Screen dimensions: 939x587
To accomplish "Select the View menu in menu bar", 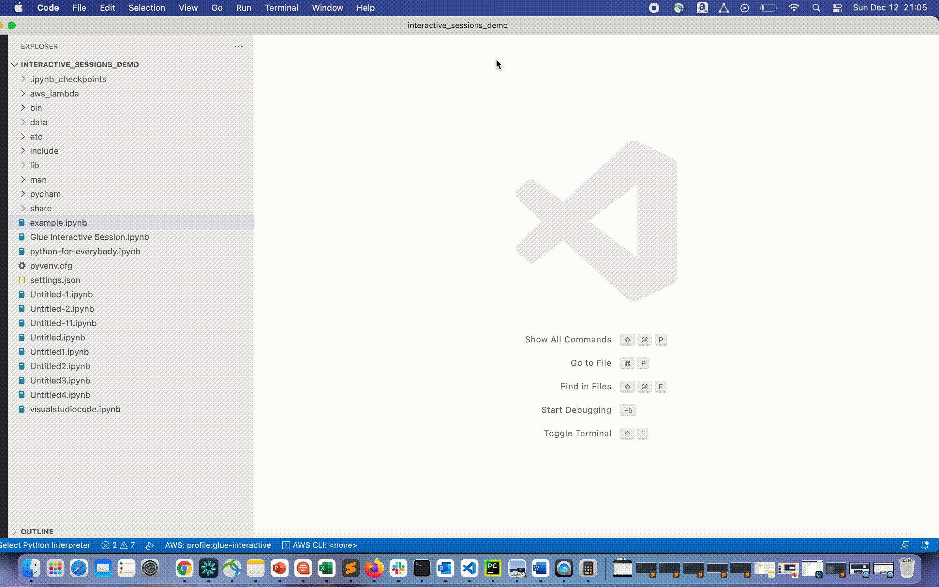I will (188, 8).
